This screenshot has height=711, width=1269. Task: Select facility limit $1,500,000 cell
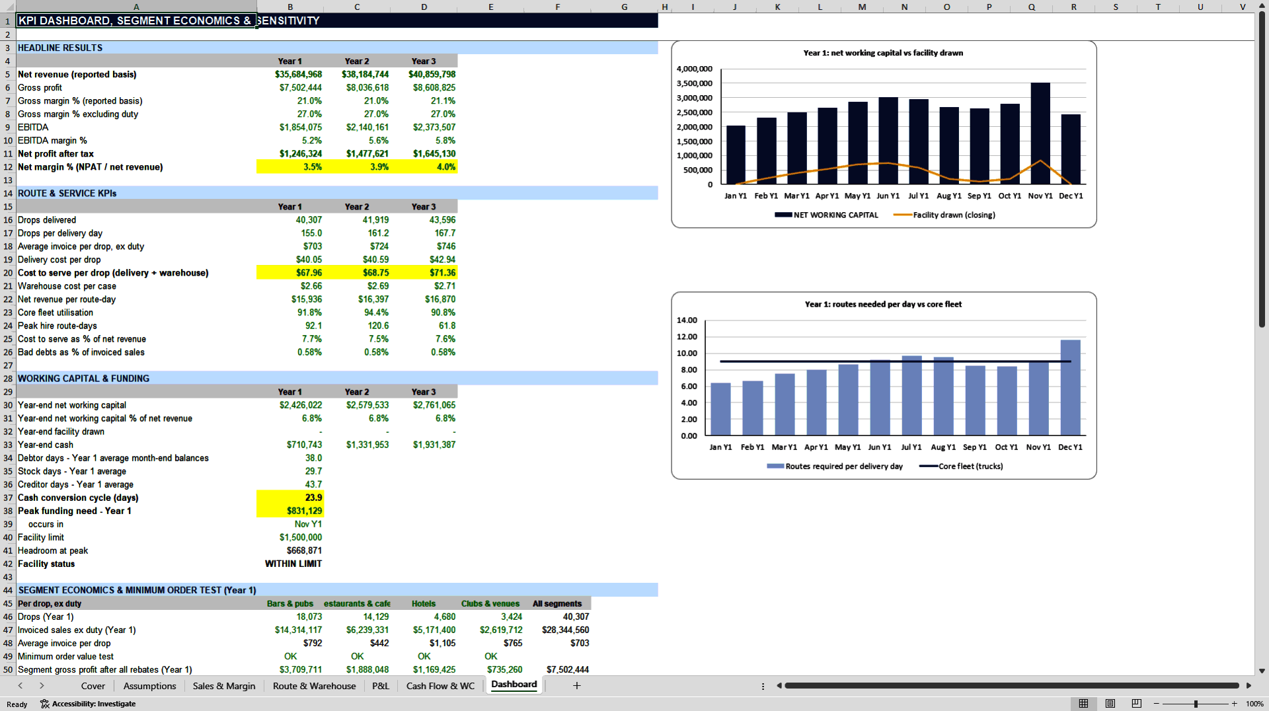pyautogui.click(x=290, y=537)
